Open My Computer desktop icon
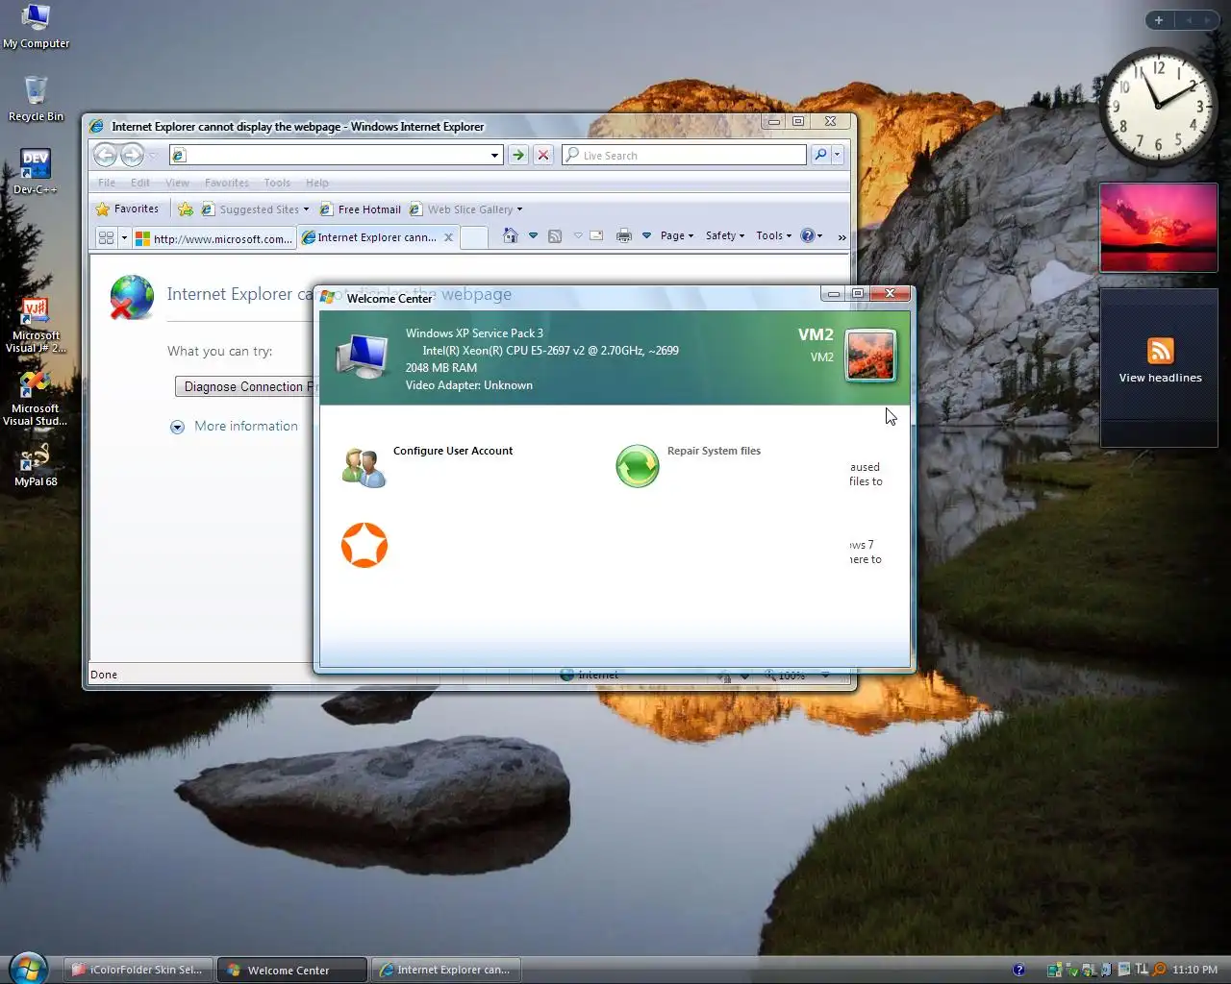 click(36, 26)
